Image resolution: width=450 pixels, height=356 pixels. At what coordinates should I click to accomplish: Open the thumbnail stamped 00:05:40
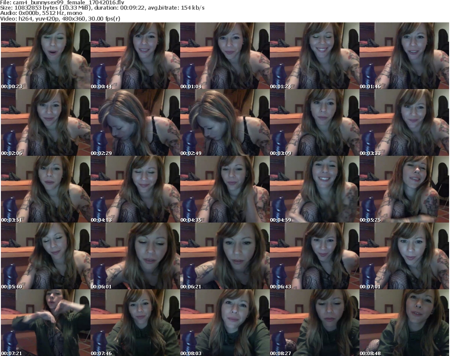(x=46, y=256)
